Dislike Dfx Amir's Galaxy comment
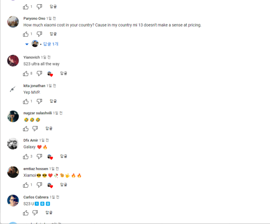Image resolution: width=270 pixels, height=224 pixels. coord(39,156)
